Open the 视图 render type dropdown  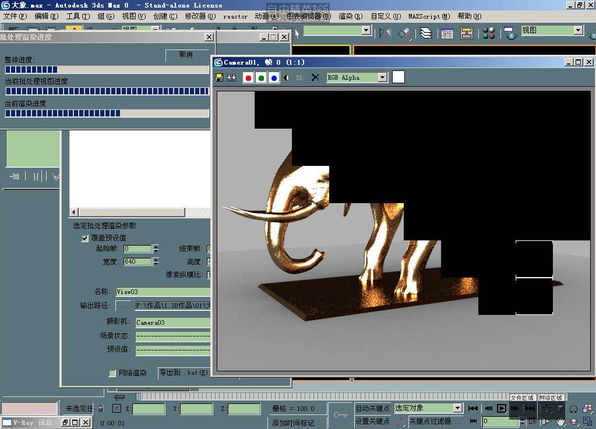(578, 30)
